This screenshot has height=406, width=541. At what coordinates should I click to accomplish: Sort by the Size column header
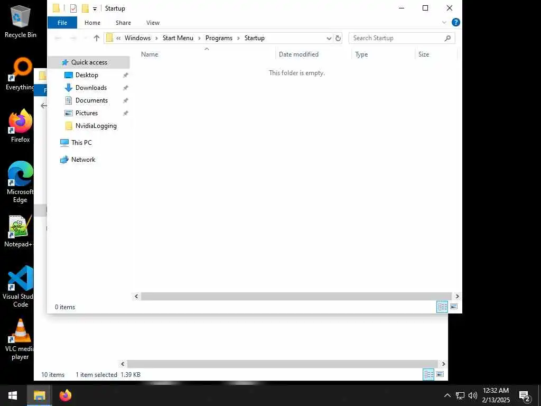(436, 54)
